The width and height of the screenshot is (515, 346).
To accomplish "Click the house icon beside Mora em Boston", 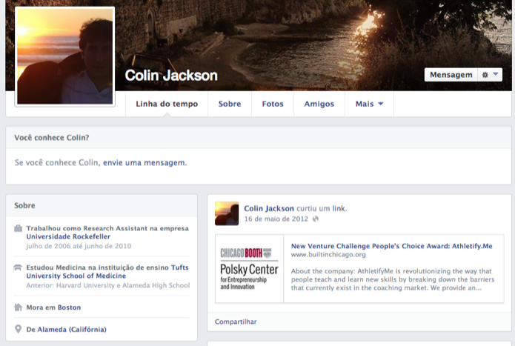I will tap(18, 307).
